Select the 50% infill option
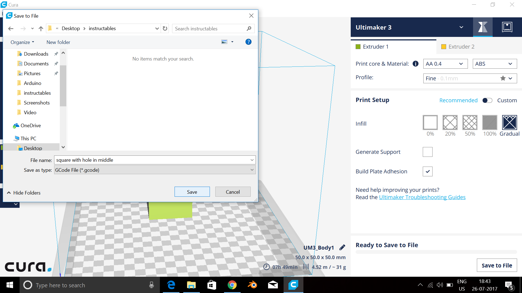Image resolution: width=522 pixels, height=293 pixels. tap(470, 123)
